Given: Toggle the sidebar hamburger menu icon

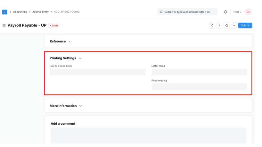Looking at the screenshot, I should 4,26.
